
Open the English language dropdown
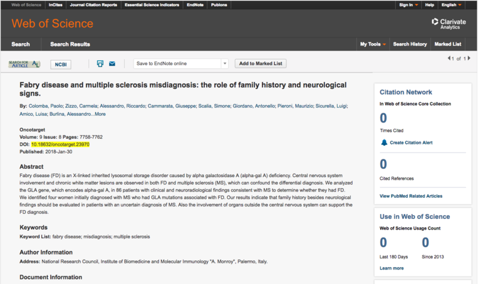click(451, 5)
